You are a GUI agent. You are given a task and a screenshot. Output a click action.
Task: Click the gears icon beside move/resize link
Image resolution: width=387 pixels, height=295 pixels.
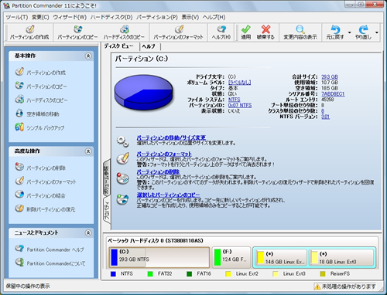(122, 141)
